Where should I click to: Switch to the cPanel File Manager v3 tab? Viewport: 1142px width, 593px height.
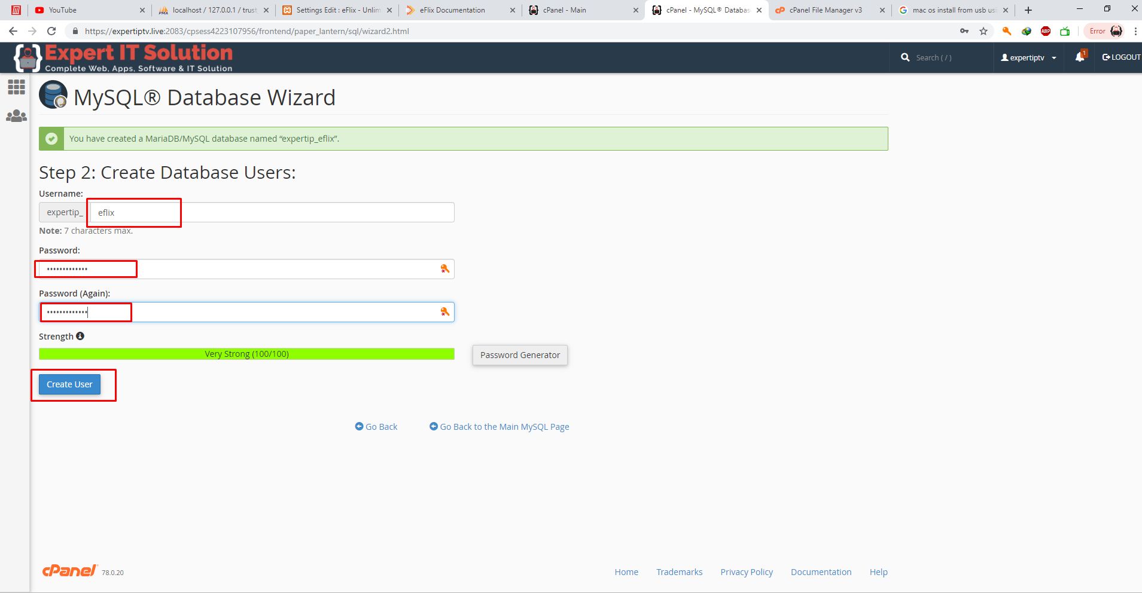point(830,10)
